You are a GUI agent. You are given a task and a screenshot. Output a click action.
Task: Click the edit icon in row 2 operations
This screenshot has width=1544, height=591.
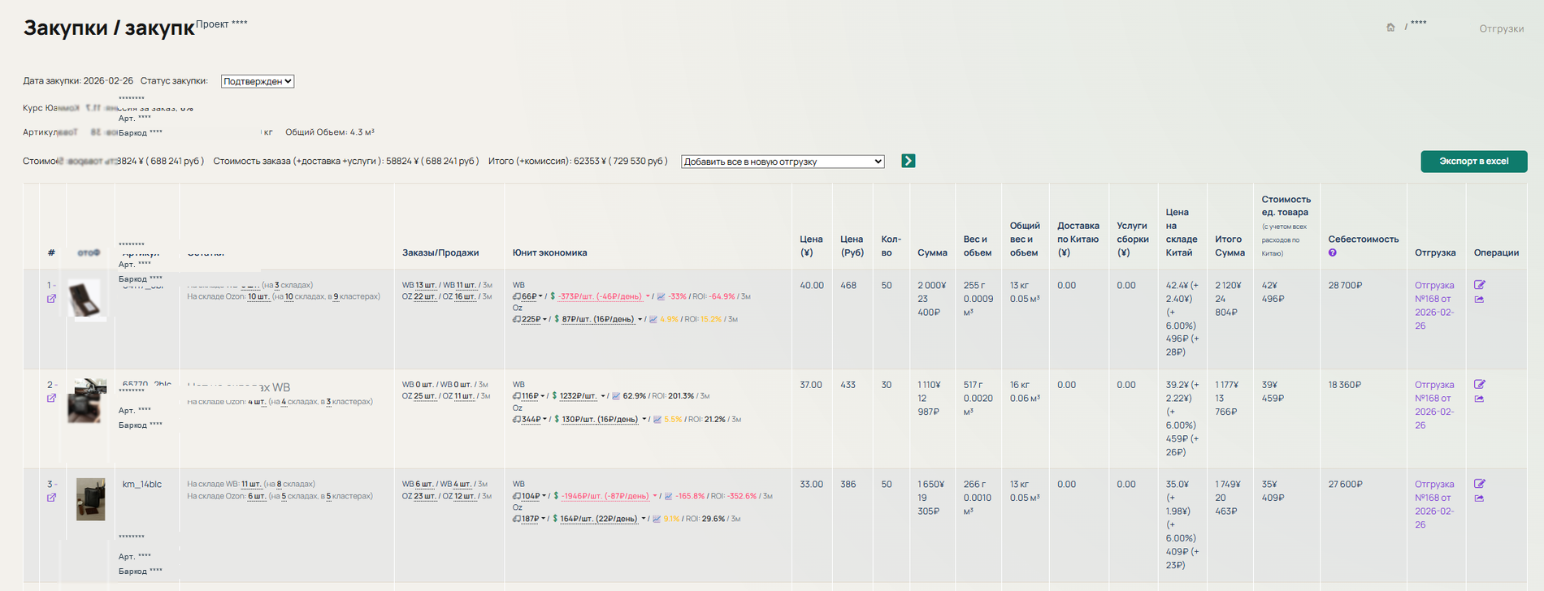tap(1480, 385)
